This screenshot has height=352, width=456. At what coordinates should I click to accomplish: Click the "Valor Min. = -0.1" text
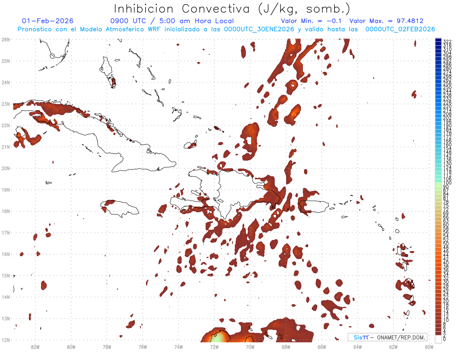point(311,21)
